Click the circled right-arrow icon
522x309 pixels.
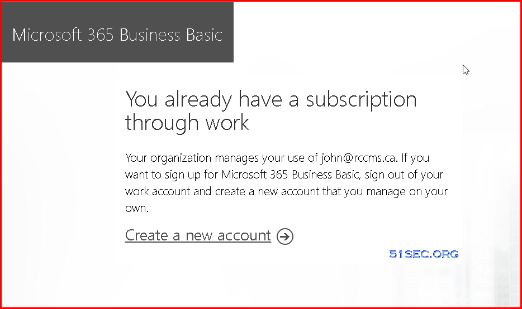pos(285,236)
